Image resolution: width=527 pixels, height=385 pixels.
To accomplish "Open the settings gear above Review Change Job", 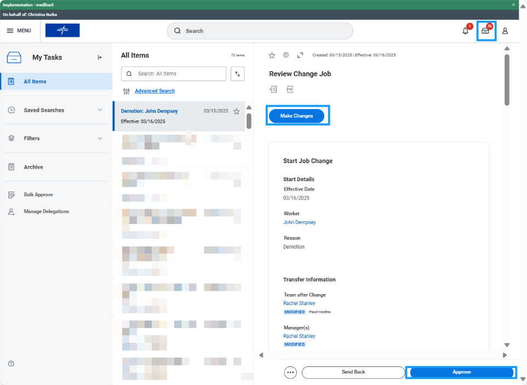I will point(285,55).
